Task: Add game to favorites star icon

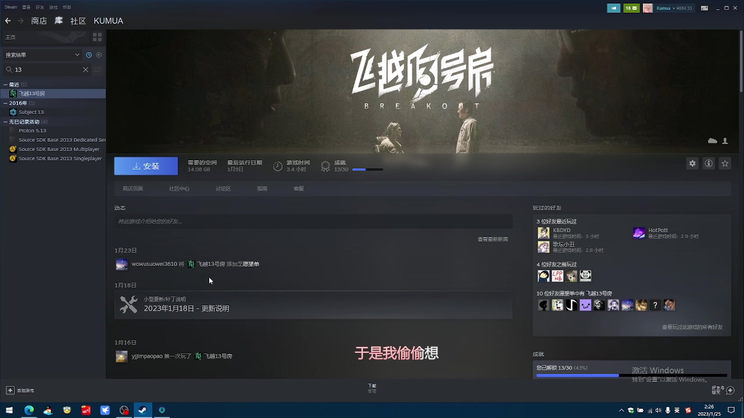Action: point(725,164)
